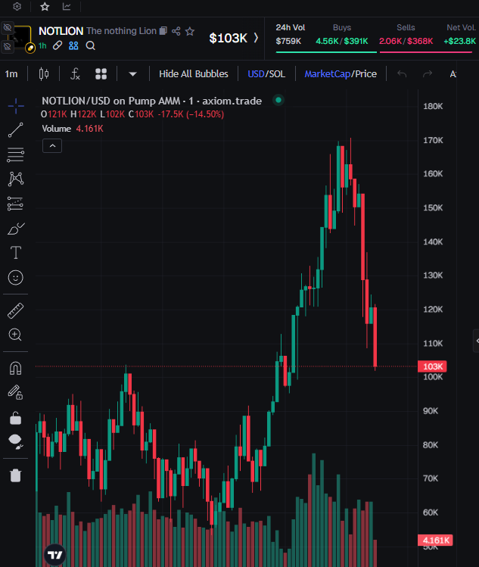Select USD currency option
The height and width of the screenshot is (567, 479).
pos(256,74)
